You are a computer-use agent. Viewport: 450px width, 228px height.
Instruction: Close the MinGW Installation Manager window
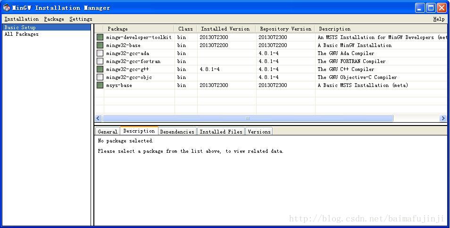click(x=442, y=8)
